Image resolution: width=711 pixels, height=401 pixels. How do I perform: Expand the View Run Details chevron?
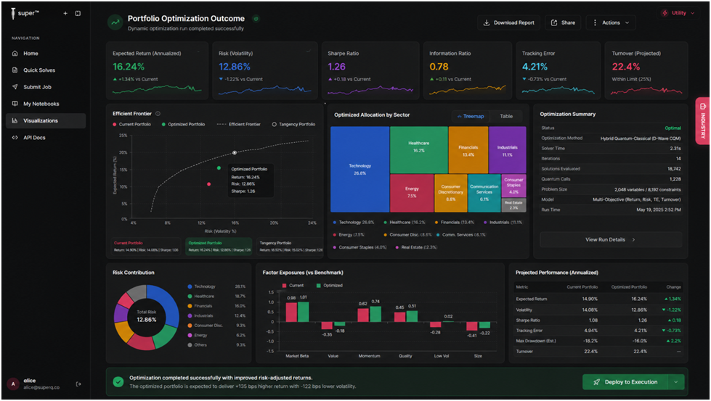point(633,240)
